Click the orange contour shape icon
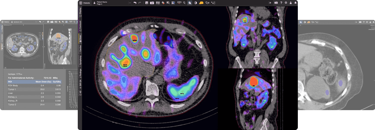Image resolution: width=375 pixels, height=130 pixels. pyautogui.click(x=201, y=3)
